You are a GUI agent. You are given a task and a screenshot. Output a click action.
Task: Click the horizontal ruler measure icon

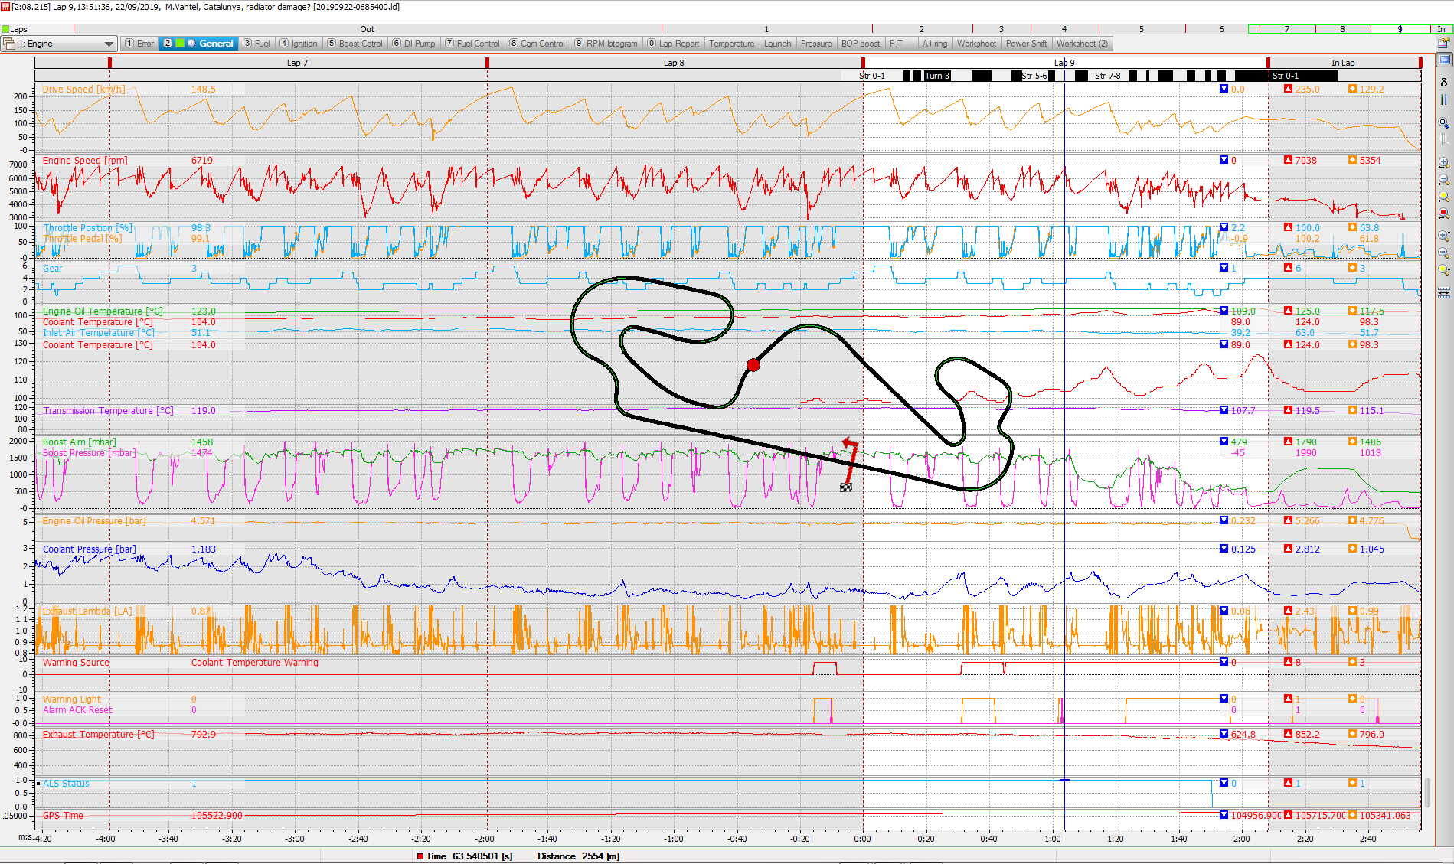[x=1444, y=292]
